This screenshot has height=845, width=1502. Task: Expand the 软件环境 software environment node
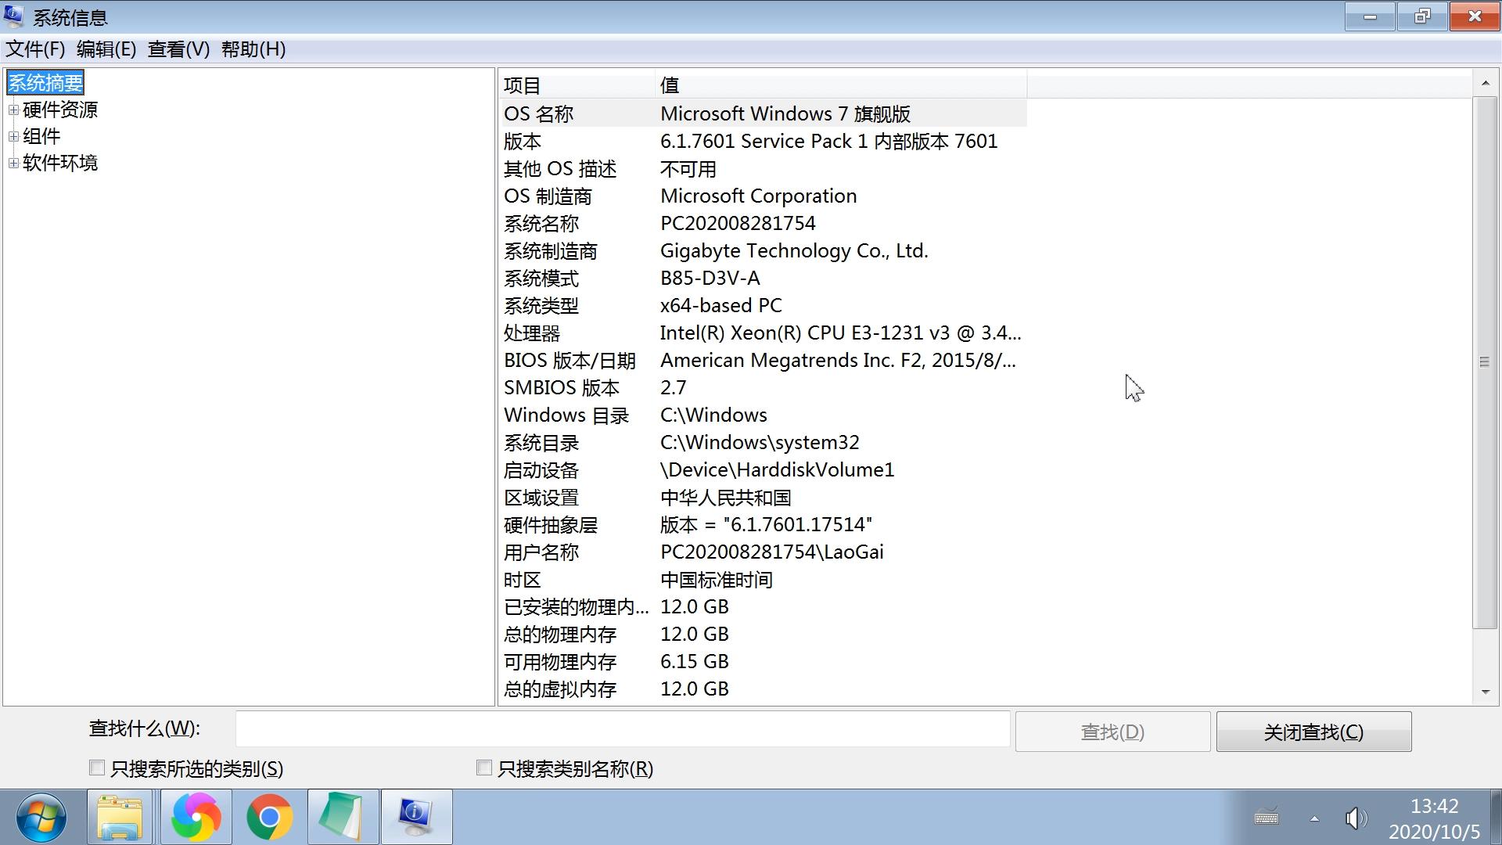pos(13,163)
